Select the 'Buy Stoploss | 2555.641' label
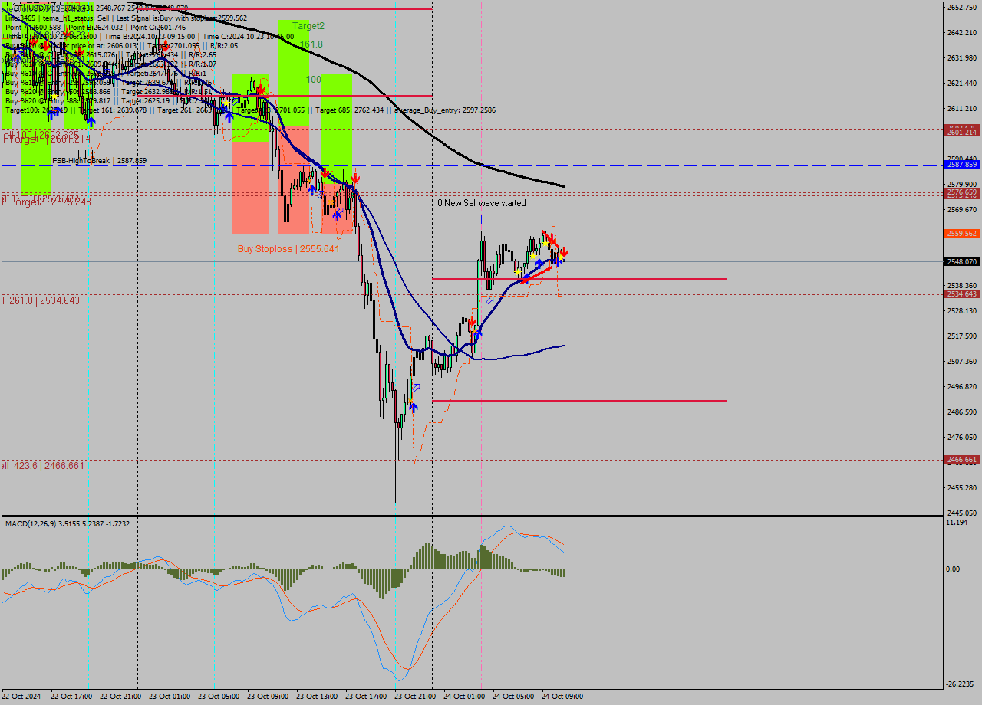 (x=288, y=249)
